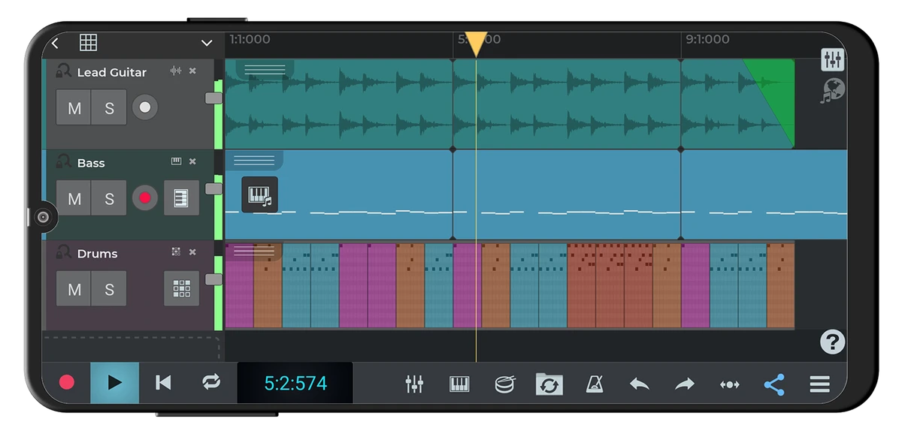
Task: Start recording with the red record button
Action: coord(67,383)
